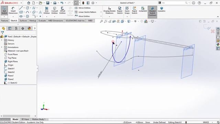Open Display/Delete Relations dropdown arrow

[x=109, y=17]
